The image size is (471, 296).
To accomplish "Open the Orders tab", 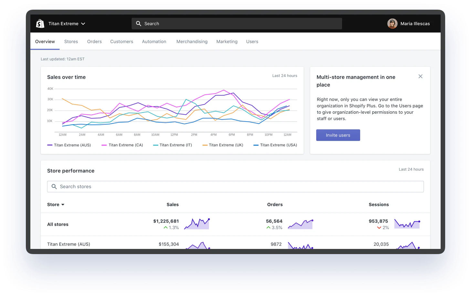I will 94,42.
